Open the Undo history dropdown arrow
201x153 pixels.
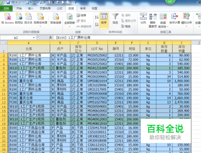pos(16,2)
